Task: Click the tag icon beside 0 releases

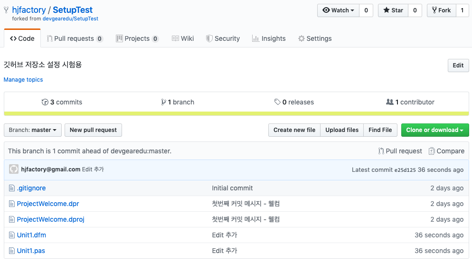Action: pyautogui.click(x=277, y=102)
